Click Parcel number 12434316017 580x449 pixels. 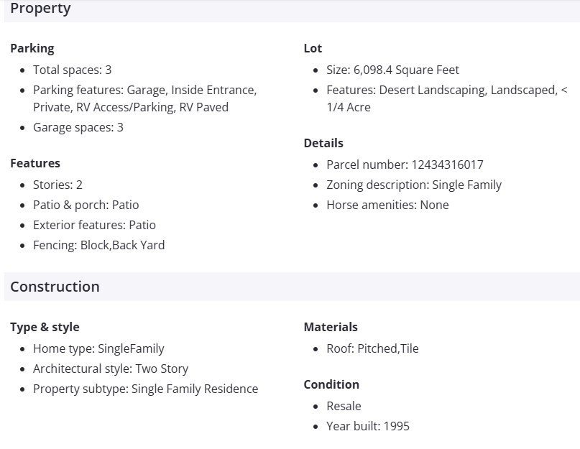[405, 165]
